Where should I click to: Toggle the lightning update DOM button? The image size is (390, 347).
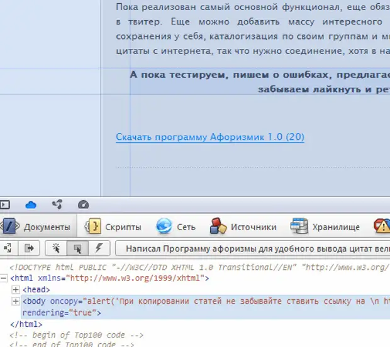tap(98, 248)
